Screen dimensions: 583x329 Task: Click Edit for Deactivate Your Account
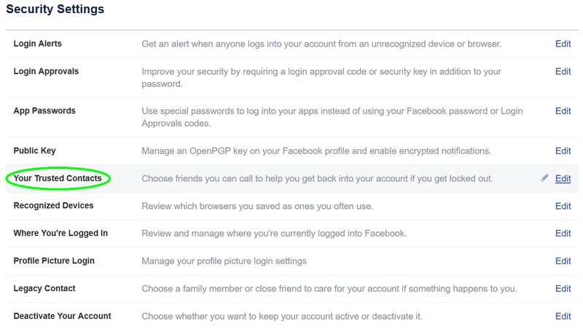(x=563, y=317)
